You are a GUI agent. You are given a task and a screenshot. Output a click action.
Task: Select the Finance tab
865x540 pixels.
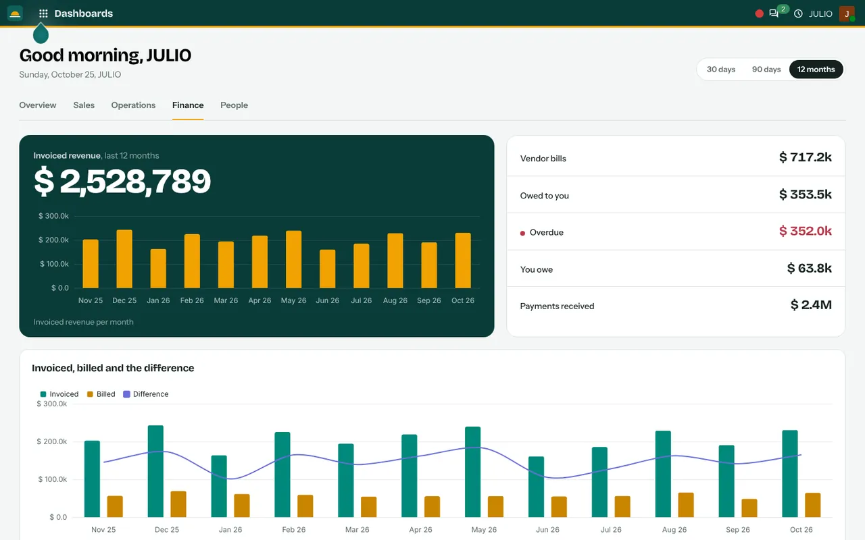pos(188,105)
